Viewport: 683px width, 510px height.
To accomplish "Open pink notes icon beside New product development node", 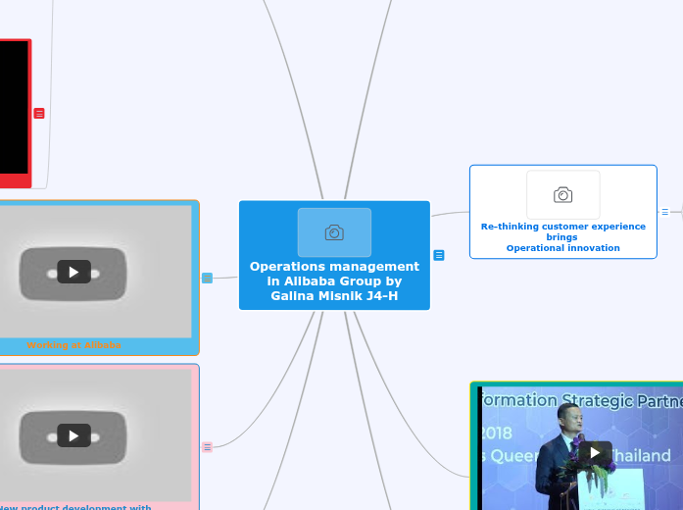I will 208,447.
